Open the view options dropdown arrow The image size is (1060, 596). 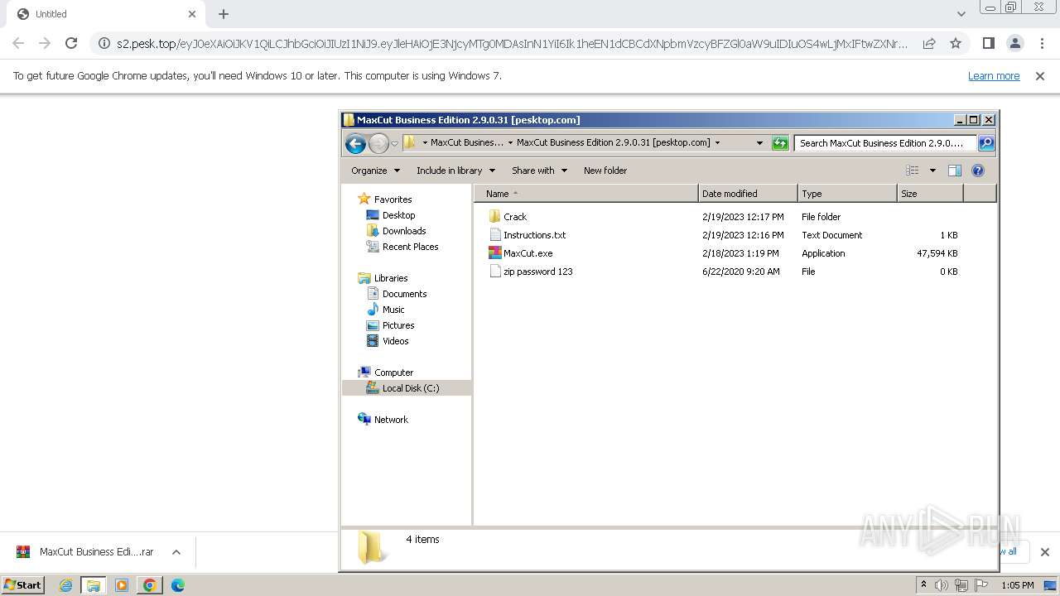(x=932, y=171)
